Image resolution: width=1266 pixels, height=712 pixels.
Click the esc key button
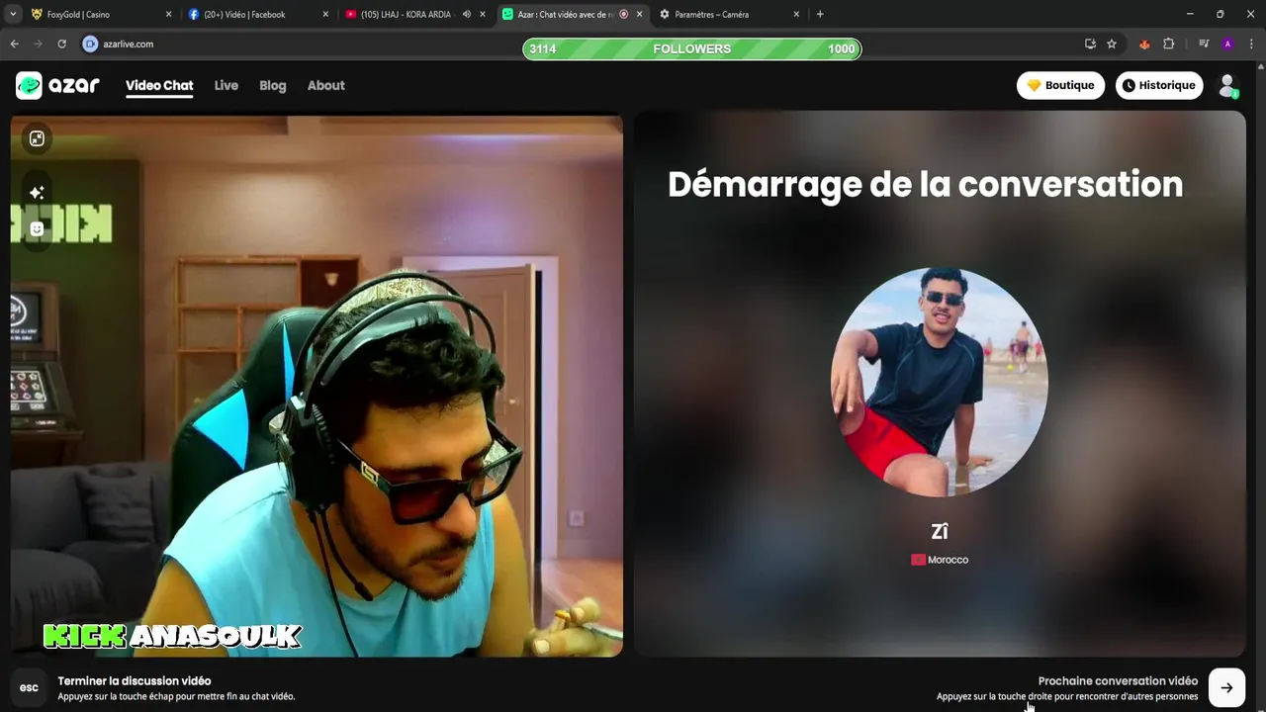tap(29, 688)
